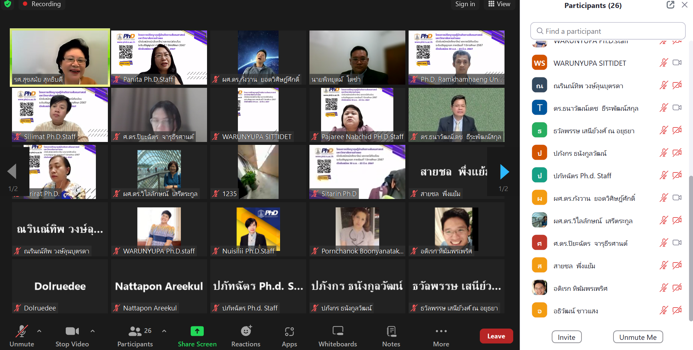Open the Apps icon

(x=289, y=331)
